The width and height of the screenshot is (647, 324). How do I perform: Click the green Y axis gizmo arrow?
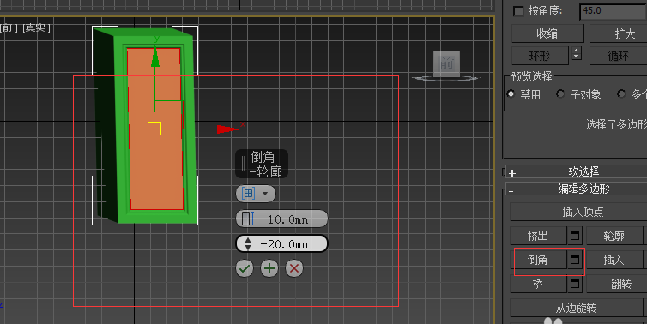[x=155, y=57]
